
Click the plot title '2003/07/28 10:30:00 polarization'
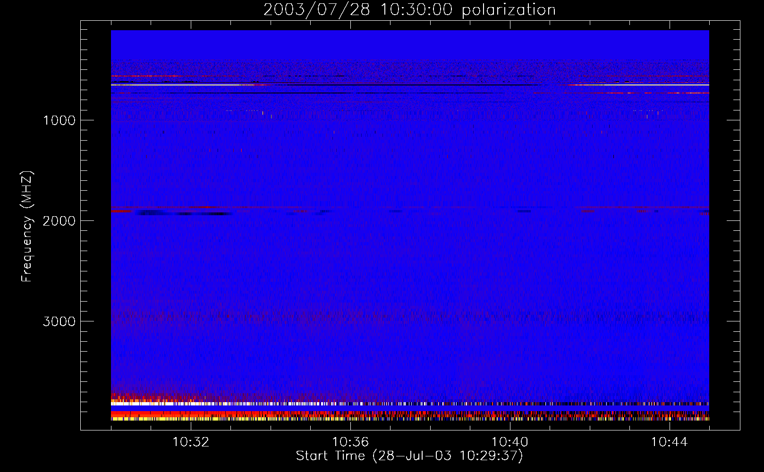(x=409, y=10)
